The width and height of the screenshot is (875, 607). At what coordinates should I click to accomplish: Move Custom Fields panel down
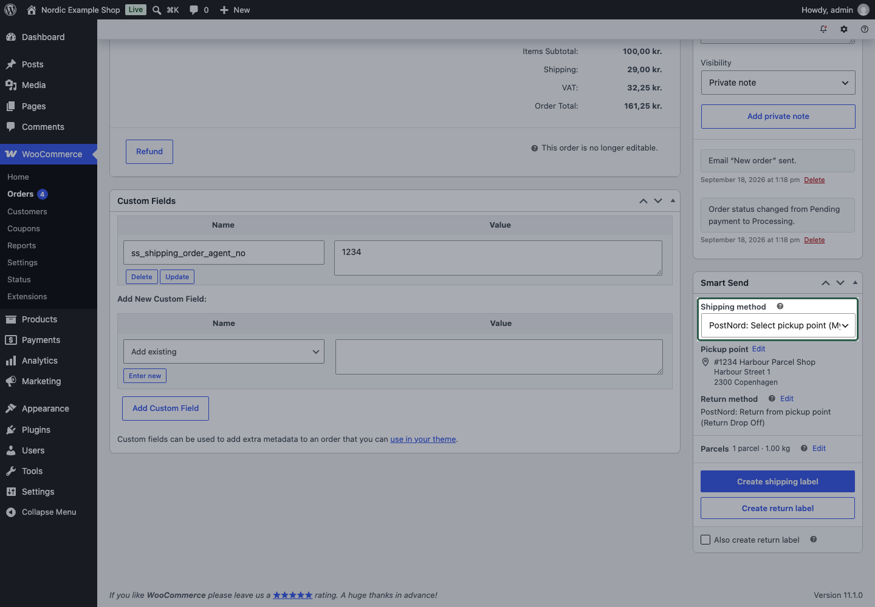point(658,201)
